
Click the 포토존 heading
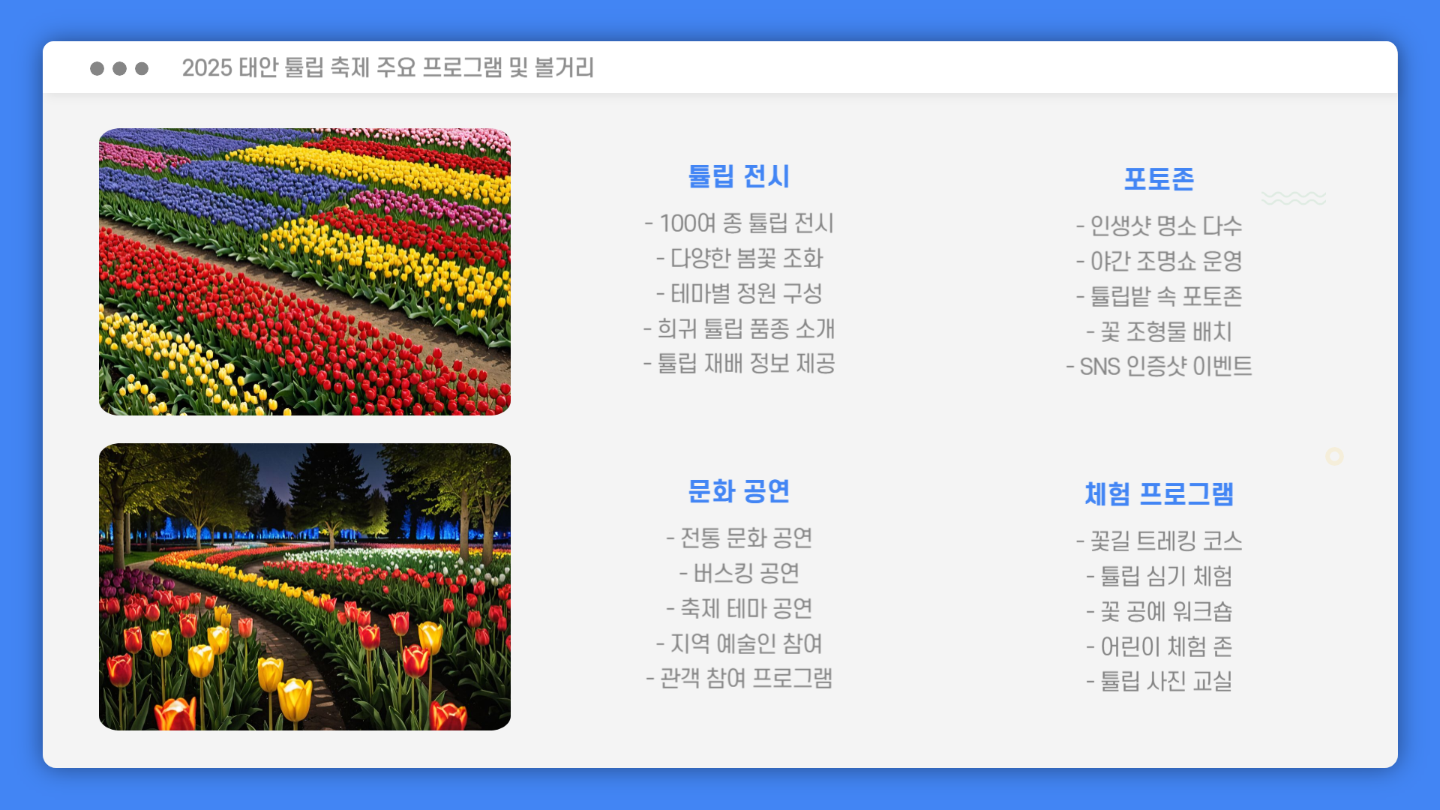[x=1159, y=179]
